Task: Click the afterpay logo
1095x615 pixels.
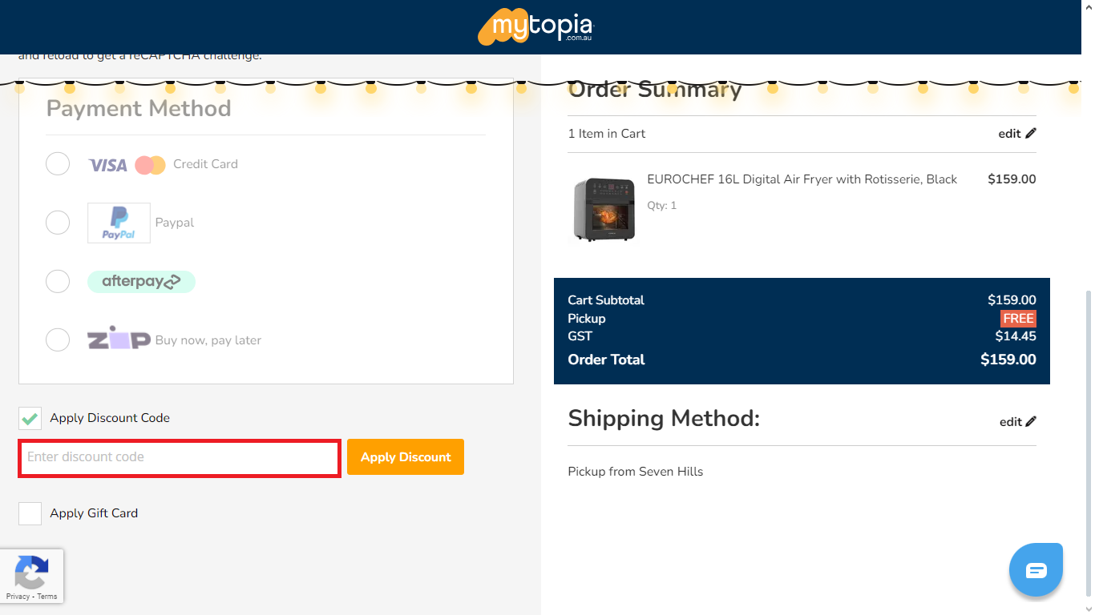Action: point(141,281)
